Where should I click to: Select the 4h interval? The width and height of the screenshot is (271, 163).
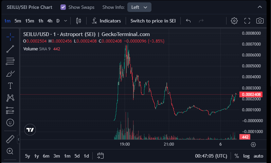[x=50, y=21]
